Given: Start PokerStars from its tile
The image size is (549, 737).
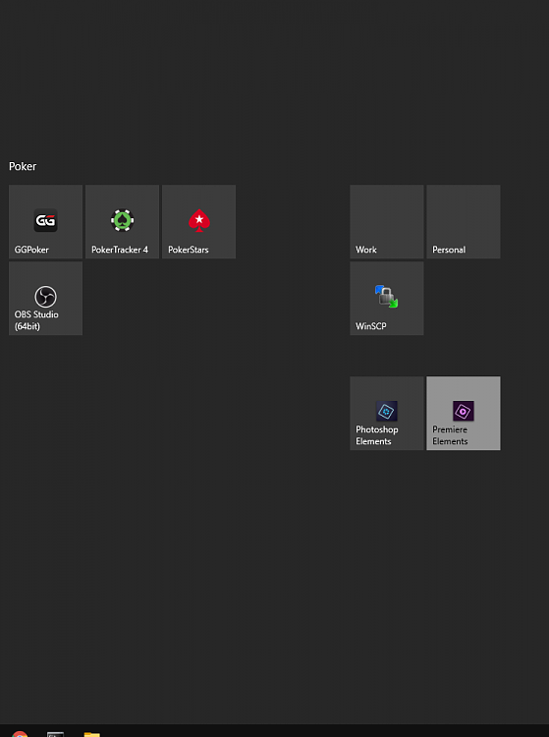Looking at the screenshot, I should tap(198, 221).
